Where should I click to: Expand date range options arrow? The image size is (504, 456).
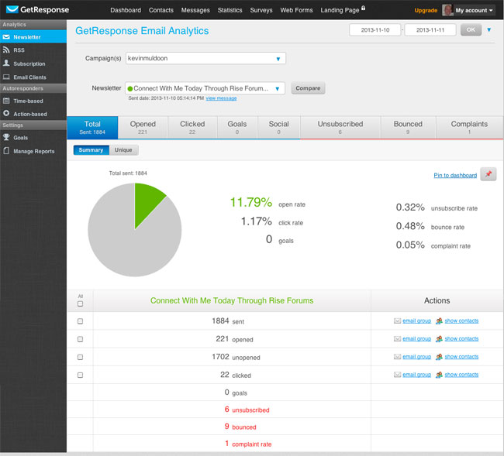click(x=489, y=30)
